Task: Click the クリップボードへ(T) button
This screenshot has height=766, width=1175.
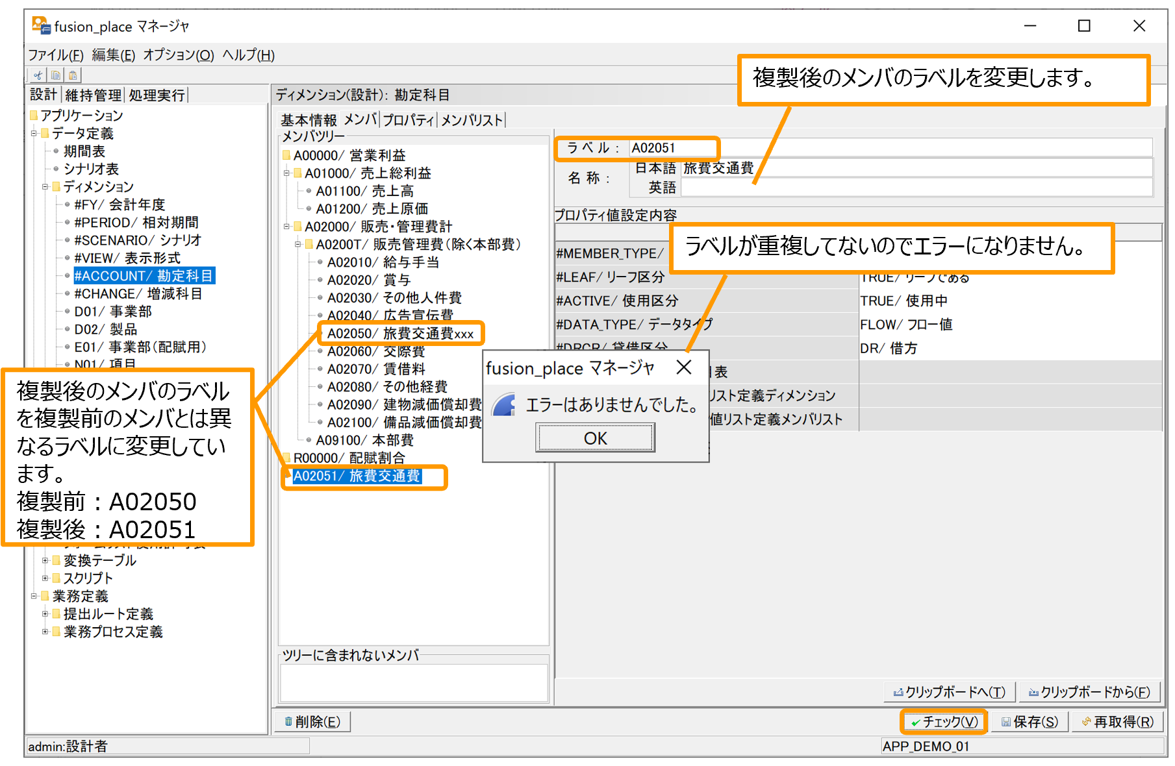Action: [950, 693]
